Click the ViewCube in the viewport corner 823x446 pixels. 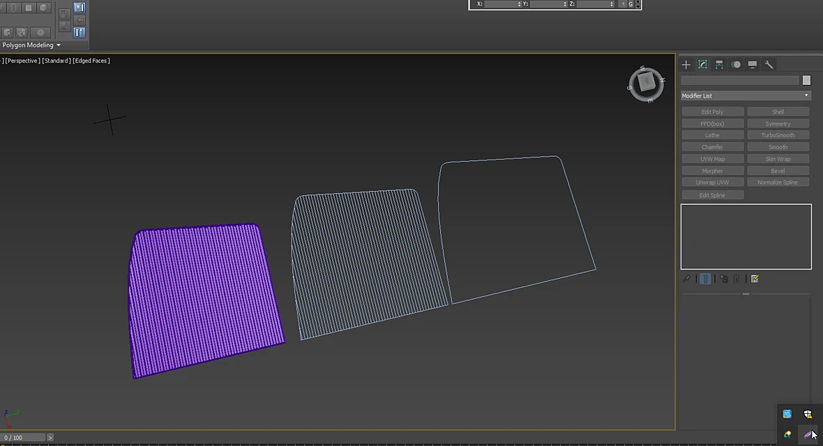(x=646, y=83)
